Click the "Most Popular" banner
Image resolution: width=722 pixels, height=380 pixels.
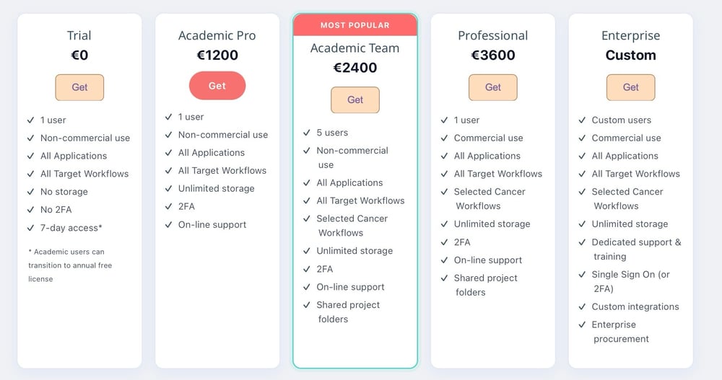click(x=355, y=25)
